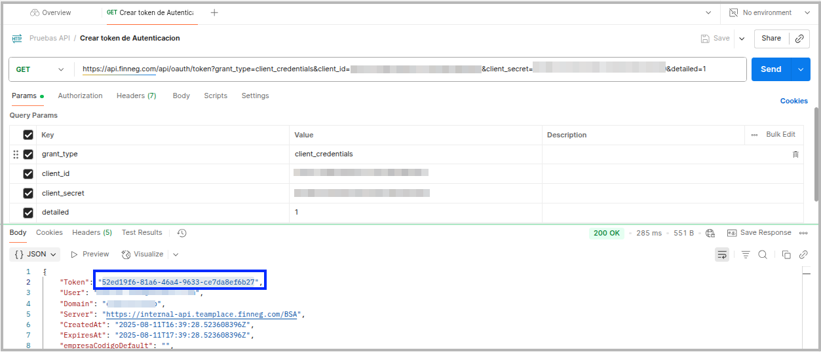Click the 551 B response size

click(x=683, y=233)
